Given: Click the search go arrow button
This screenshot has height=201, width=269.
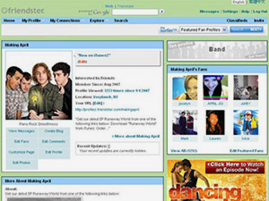Looking at the screenshot, I should 162,12.
